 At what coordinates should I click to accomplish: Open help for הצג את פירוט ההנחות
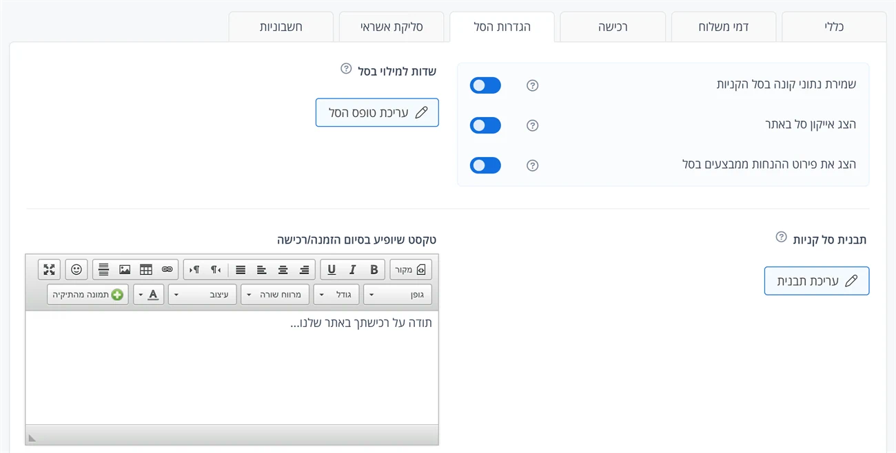point(532,165)
